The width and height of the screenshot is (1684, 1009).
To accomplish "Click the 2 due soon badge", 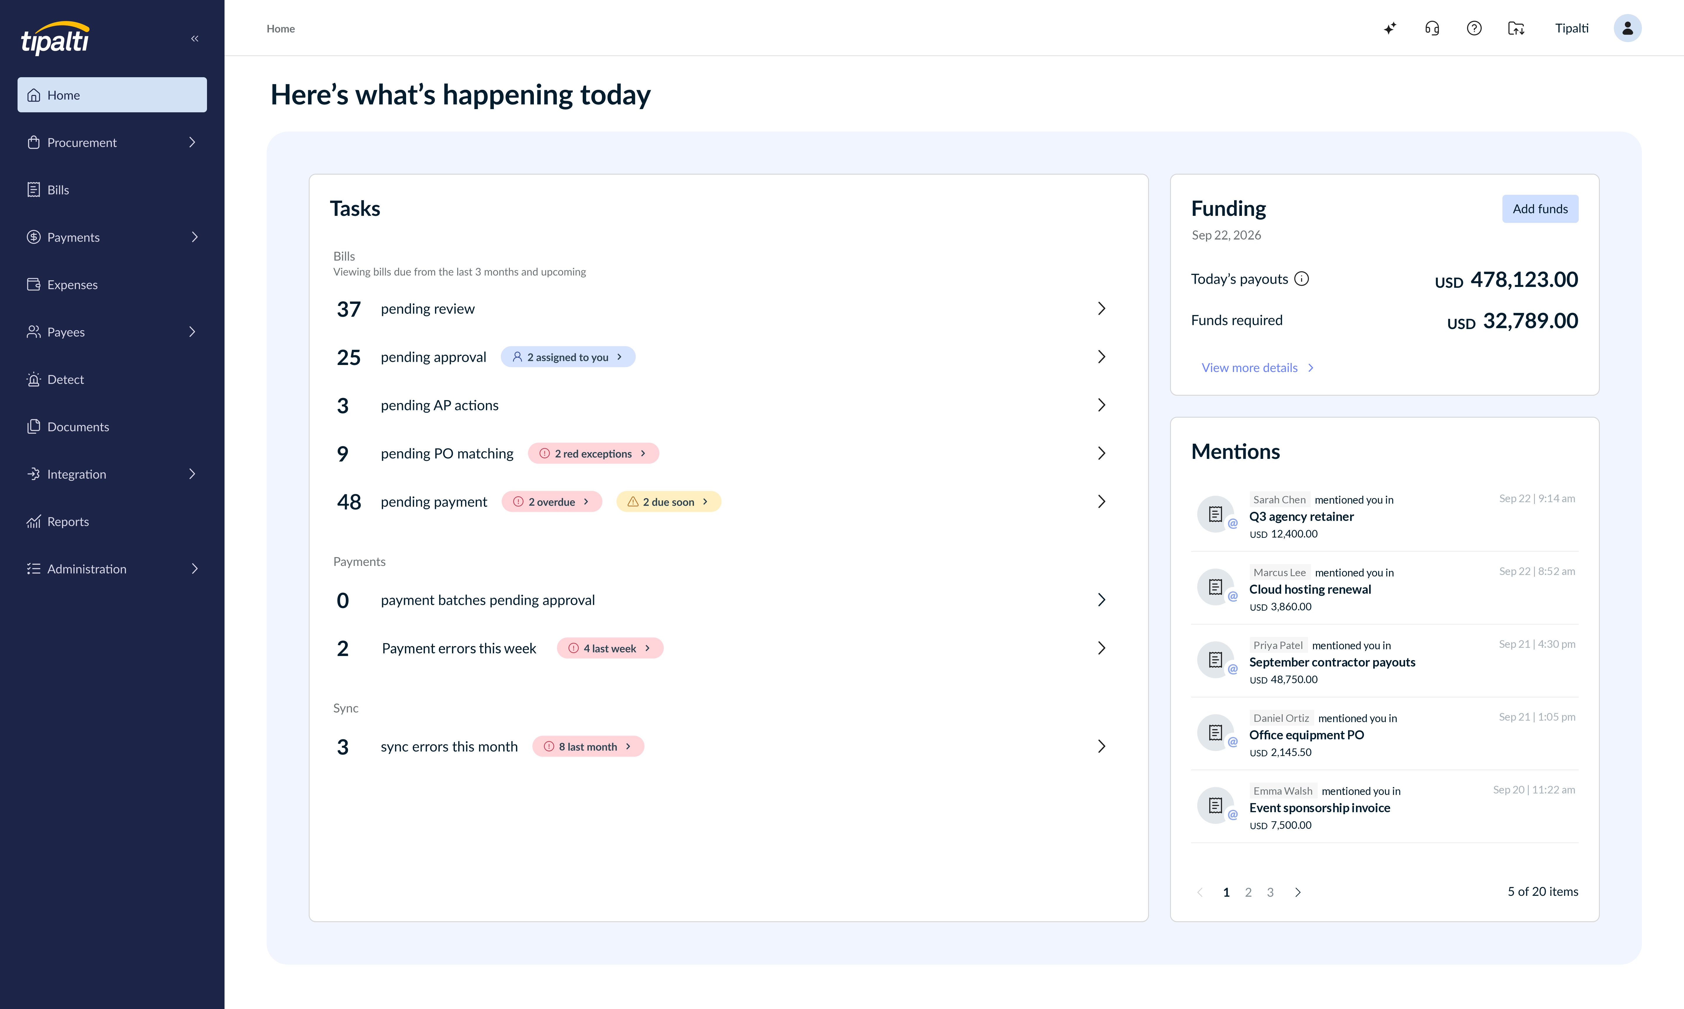I will tap(669, 502).
